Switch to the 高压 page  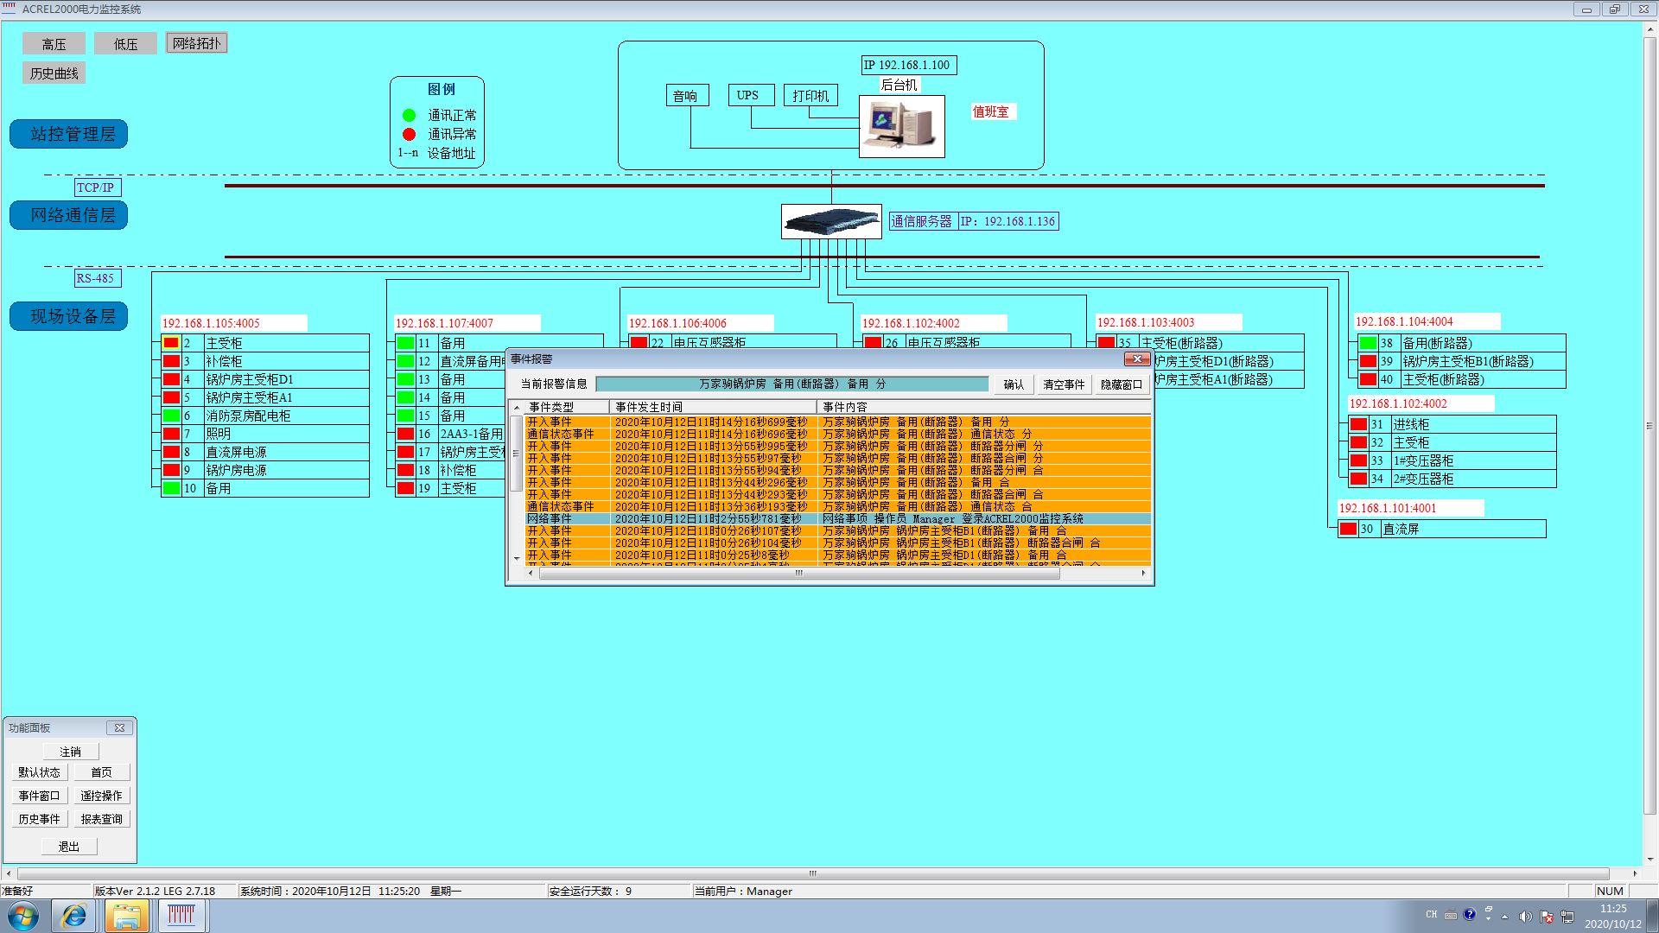54,44
